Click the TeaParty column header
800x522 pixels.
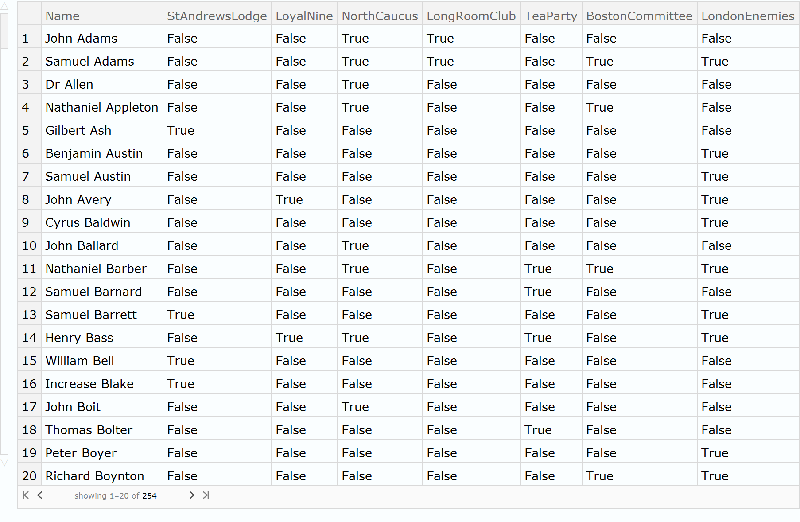tap(551, 16)
